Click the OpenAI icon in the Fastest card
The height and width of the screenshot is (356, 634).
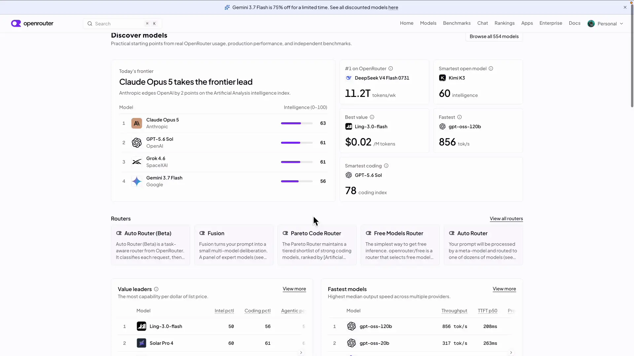coord(442,127)
